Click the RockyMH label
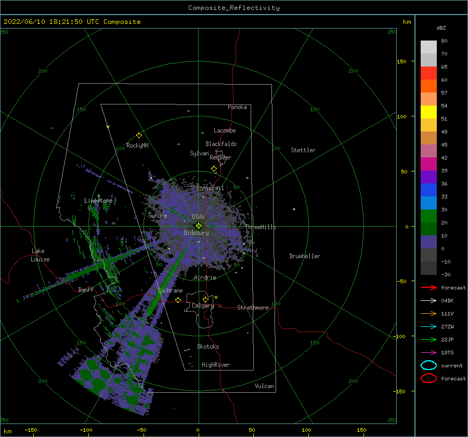This screenshot has height=437, width=468. point(137,145)
